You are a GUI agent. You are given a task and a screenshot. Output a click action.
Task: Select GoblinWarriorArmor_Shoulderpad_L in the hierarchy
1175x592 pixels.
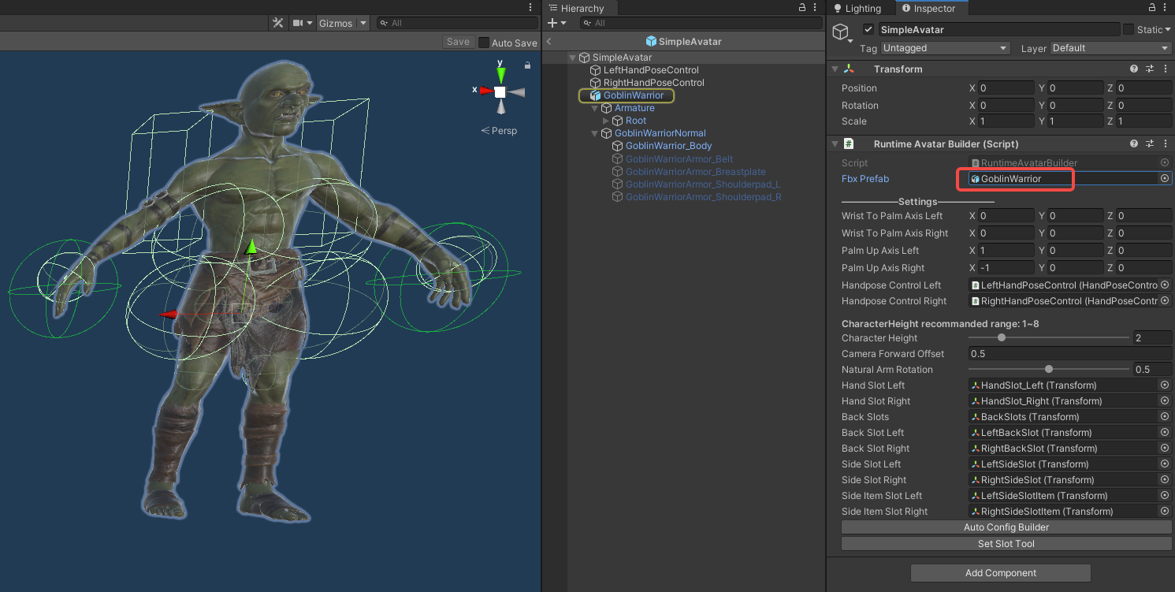click(703, 184)
